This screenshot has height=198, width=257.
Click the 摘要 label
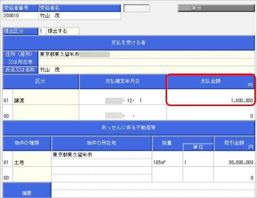pyautogui.click(x=27, y=190)
